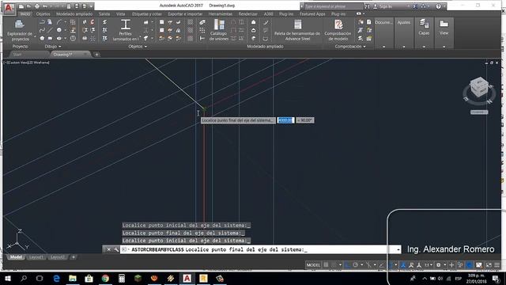
Task: Click the Help question mark icon
Action: coord(438,6)
